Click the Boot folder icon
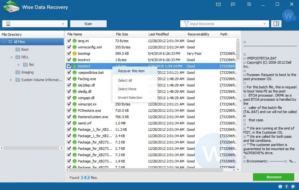The image size is (299, 190). [18, 49]
